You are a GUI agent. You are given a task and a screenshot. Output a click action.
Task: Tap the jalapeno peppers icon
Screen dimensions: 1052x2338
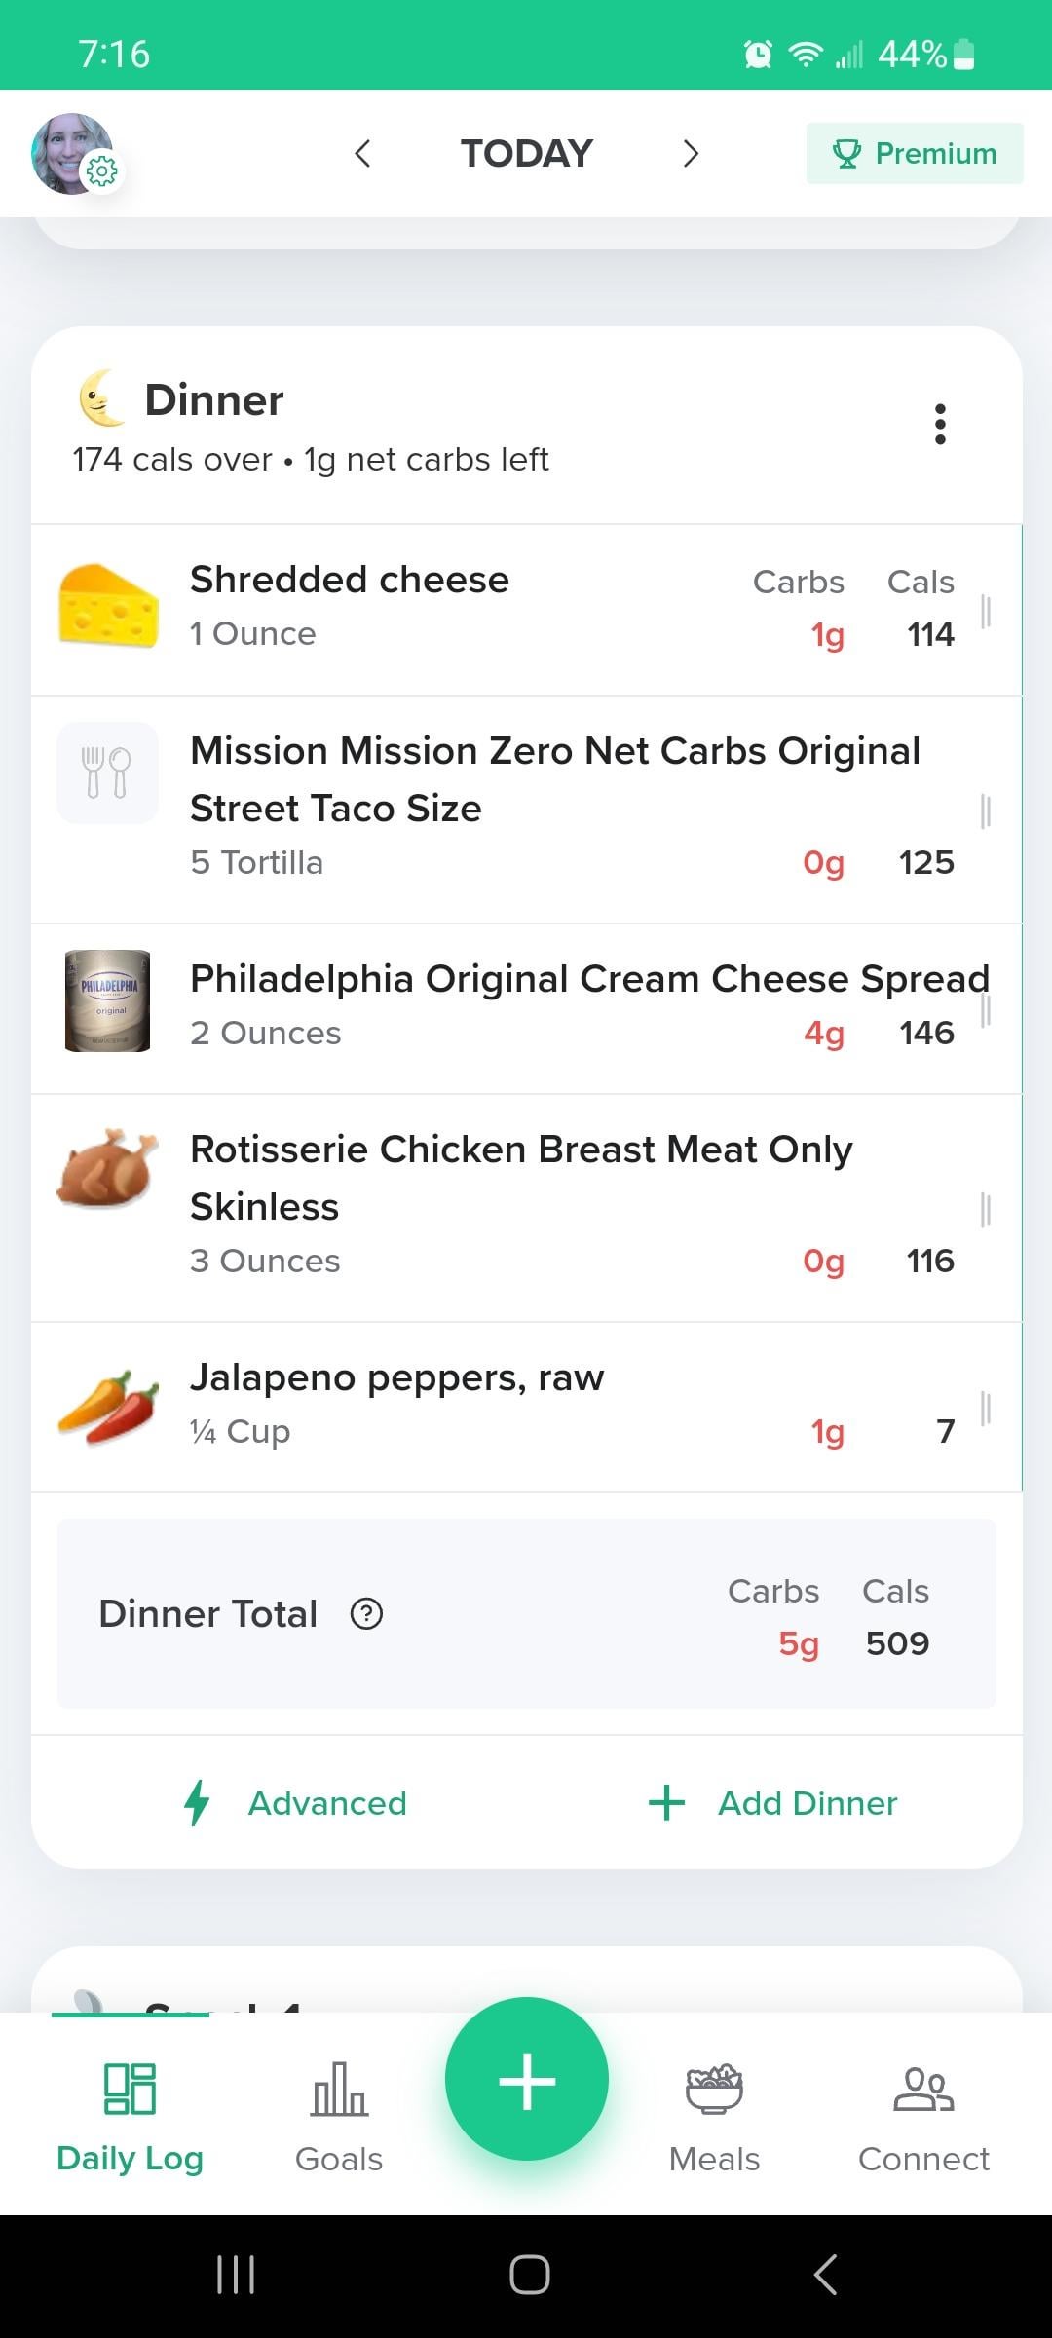[107, 1406]
